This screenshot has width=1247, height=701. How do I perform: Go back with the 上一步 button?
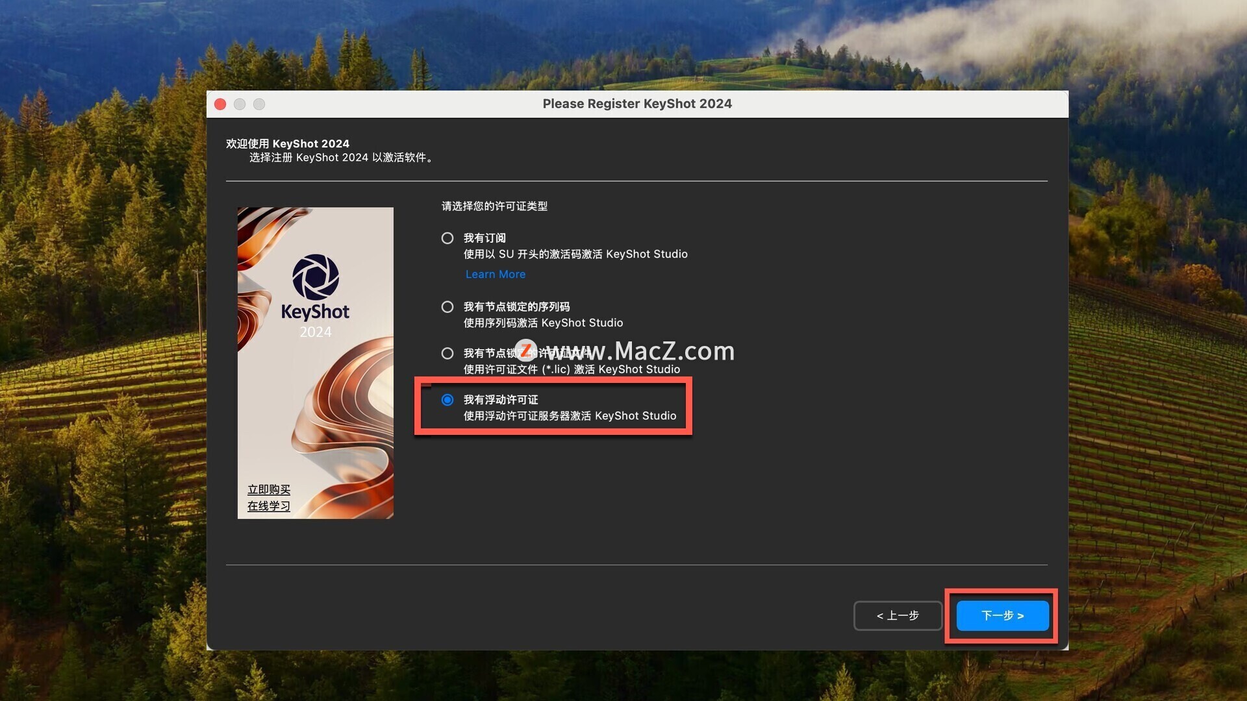coord(898,615)
